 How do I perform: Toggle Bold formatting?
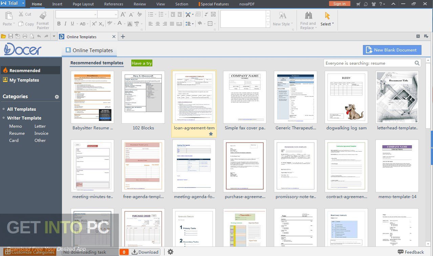point(59,24)
